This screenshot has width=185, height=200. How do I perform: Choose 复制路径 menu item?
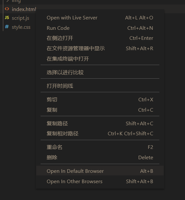(x=100, y=124)
